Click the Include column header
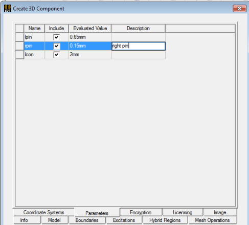 [57, 28]
